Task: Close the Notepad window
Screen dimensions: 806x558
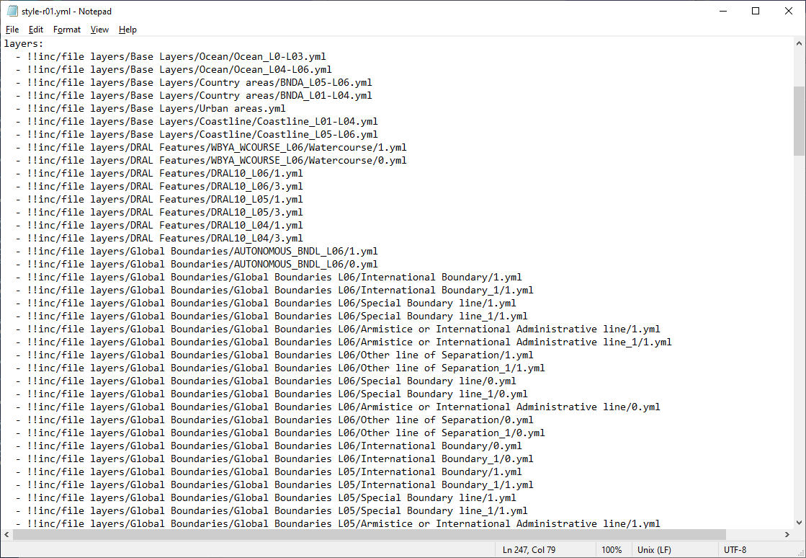Action: pos(789,12)
